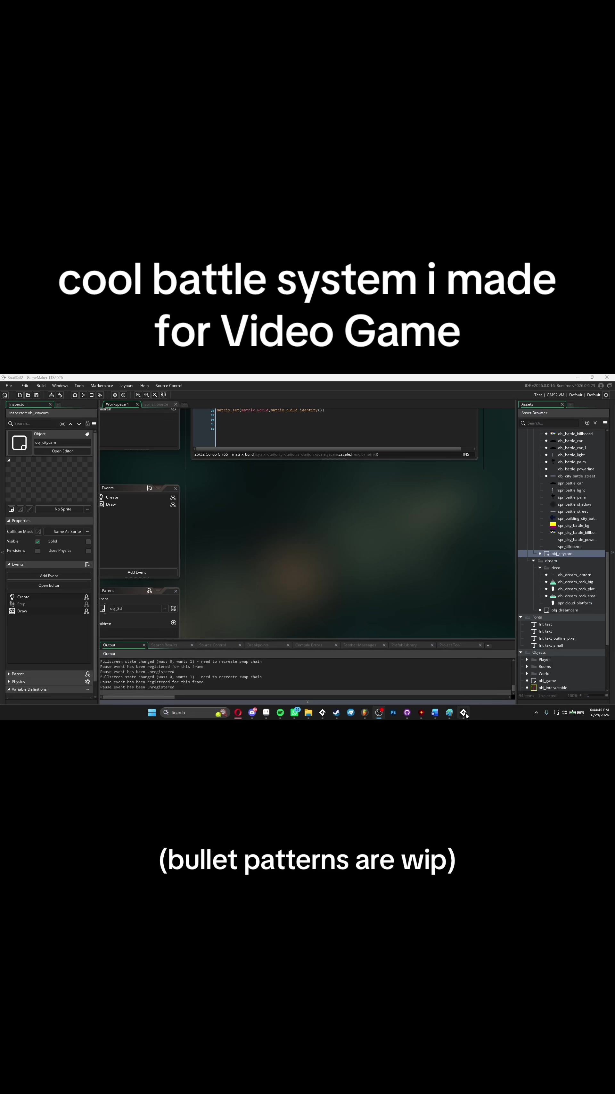The height and width of the screenshot is (1094, 615).
Task: Switch to the Breakpoints tab
Action: (258, 645)
